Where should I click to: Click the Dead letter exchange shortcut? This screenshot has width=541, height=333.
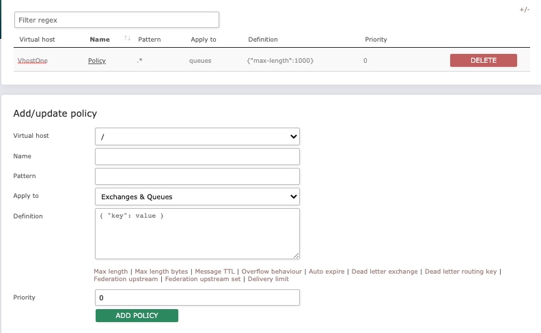pyautogui.click(x=385, y=272)
